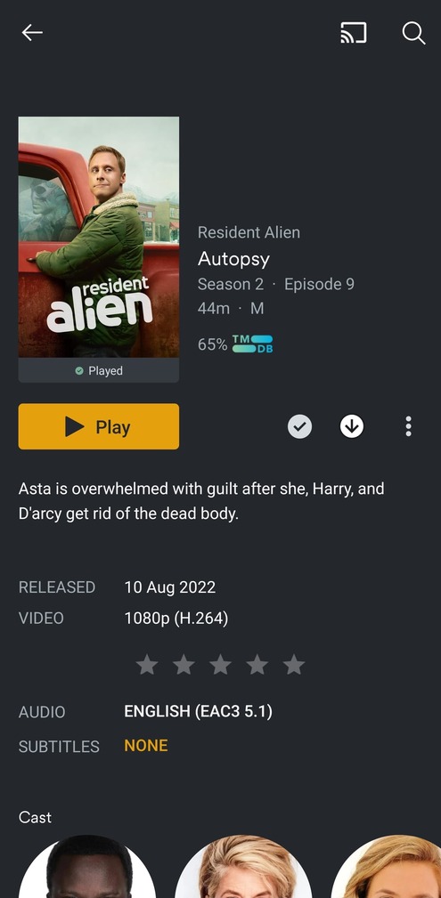Viewport: 441px width, 898px height.
Task: Open the three-dot more options menu
Action: point(408,426)
